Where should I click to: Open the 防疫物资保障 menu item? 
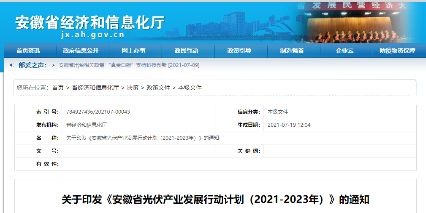pyautogui.click(x=397, y=51)
